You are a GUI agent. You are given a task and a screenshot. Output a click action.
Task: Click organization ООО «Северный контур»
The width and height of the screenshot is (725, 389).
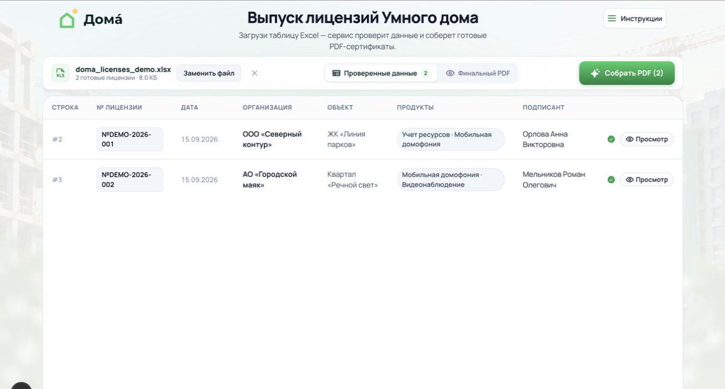(272, 139)
